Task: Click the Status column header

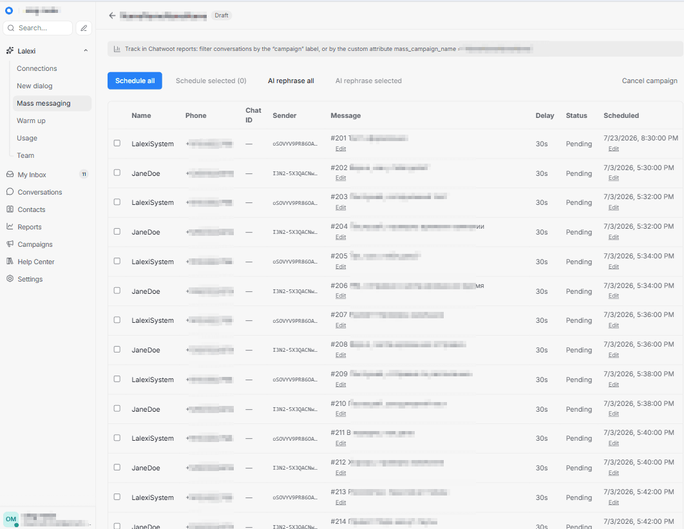Action: point(576,116)
